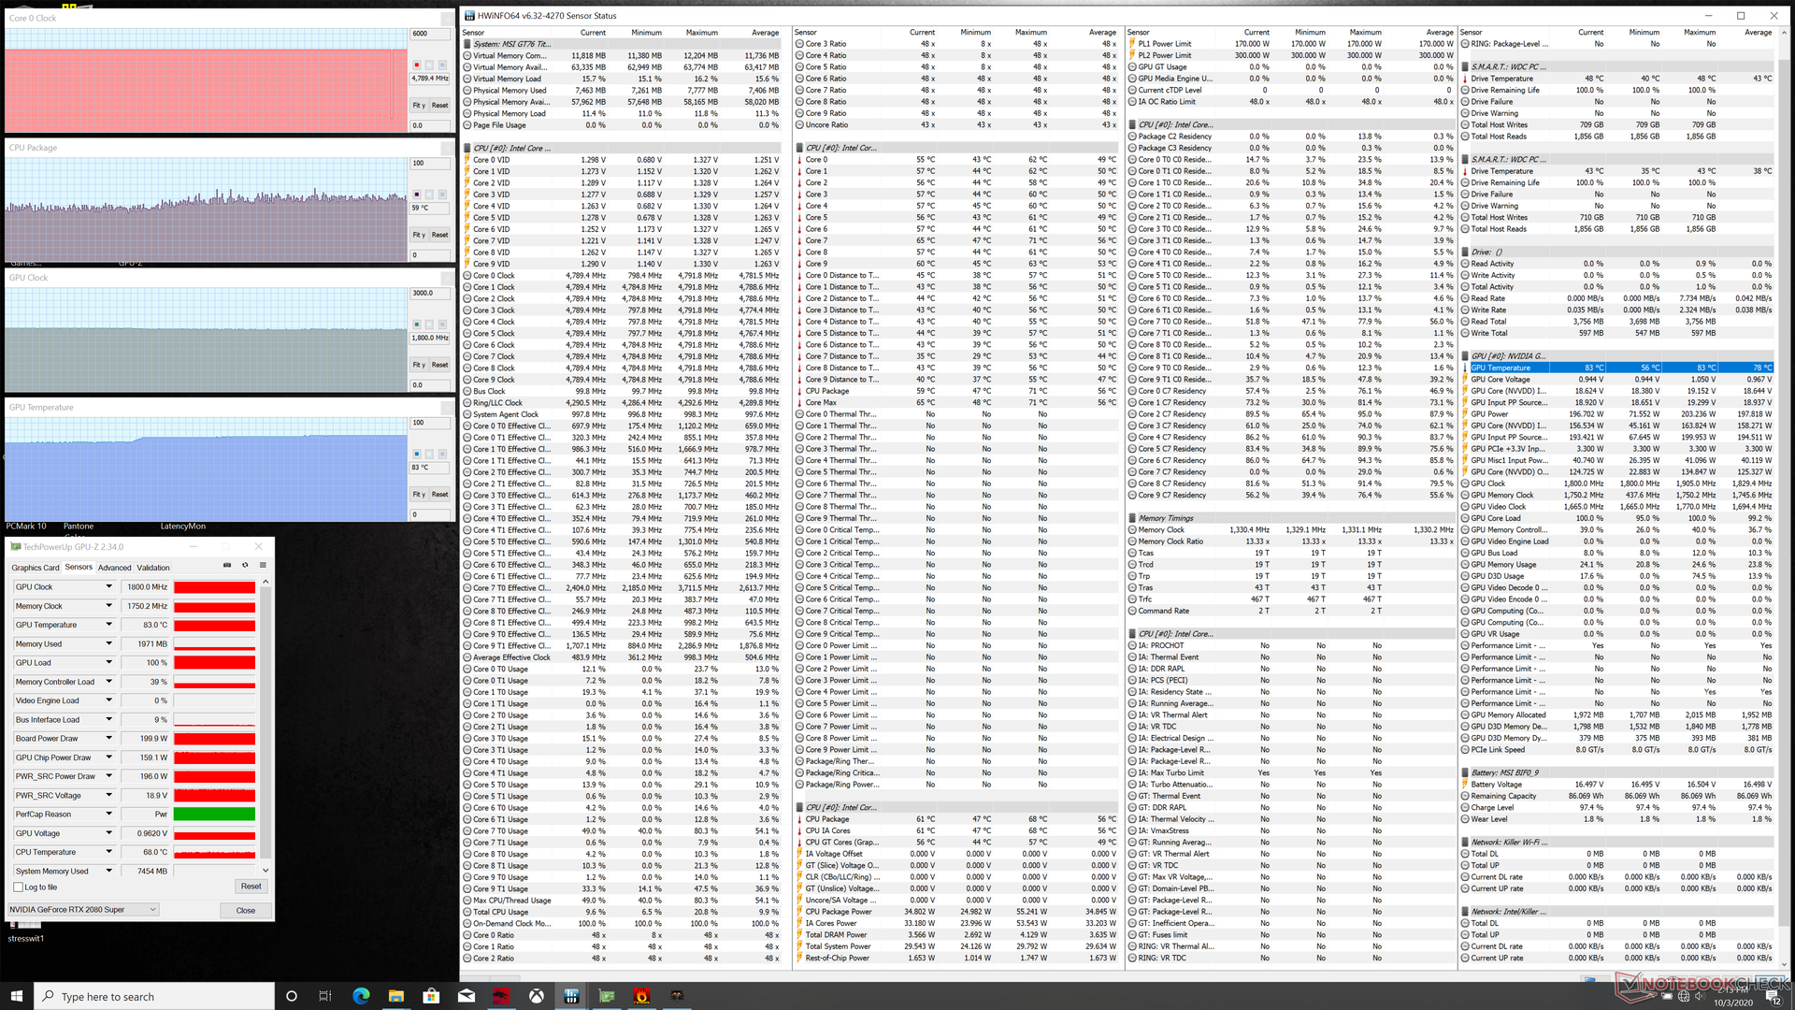This screenshot has width=1795, height=1010.
Task: Open the NVIDIA GeForce RTX 2080 Super selector
Action: tap(83, 910)
